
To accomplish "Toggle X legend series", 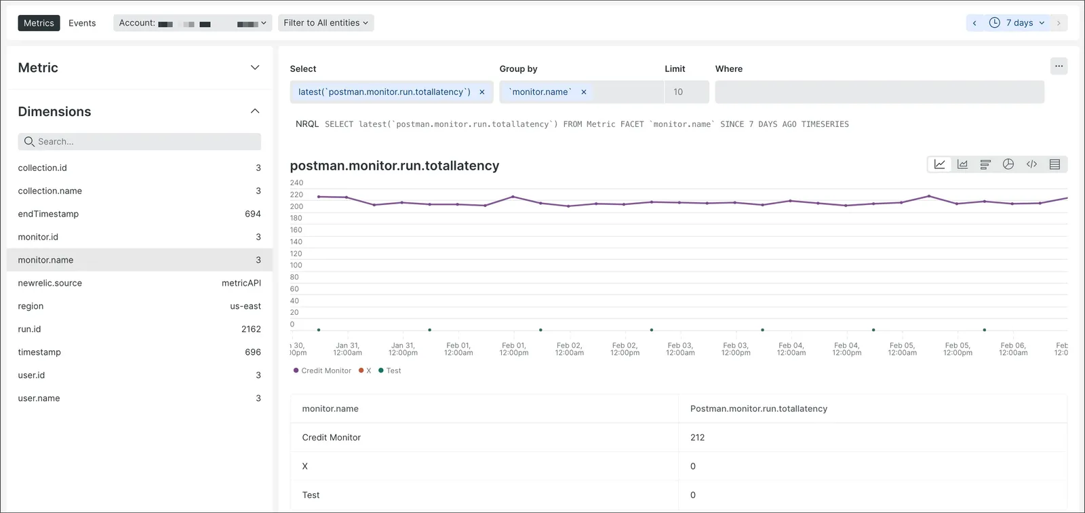I will pos(365,370).
